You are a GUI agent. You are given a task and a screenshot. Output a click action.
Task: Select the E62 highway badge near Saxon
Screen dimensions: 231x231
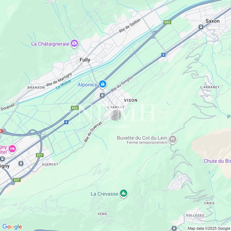tap(167, 22)
